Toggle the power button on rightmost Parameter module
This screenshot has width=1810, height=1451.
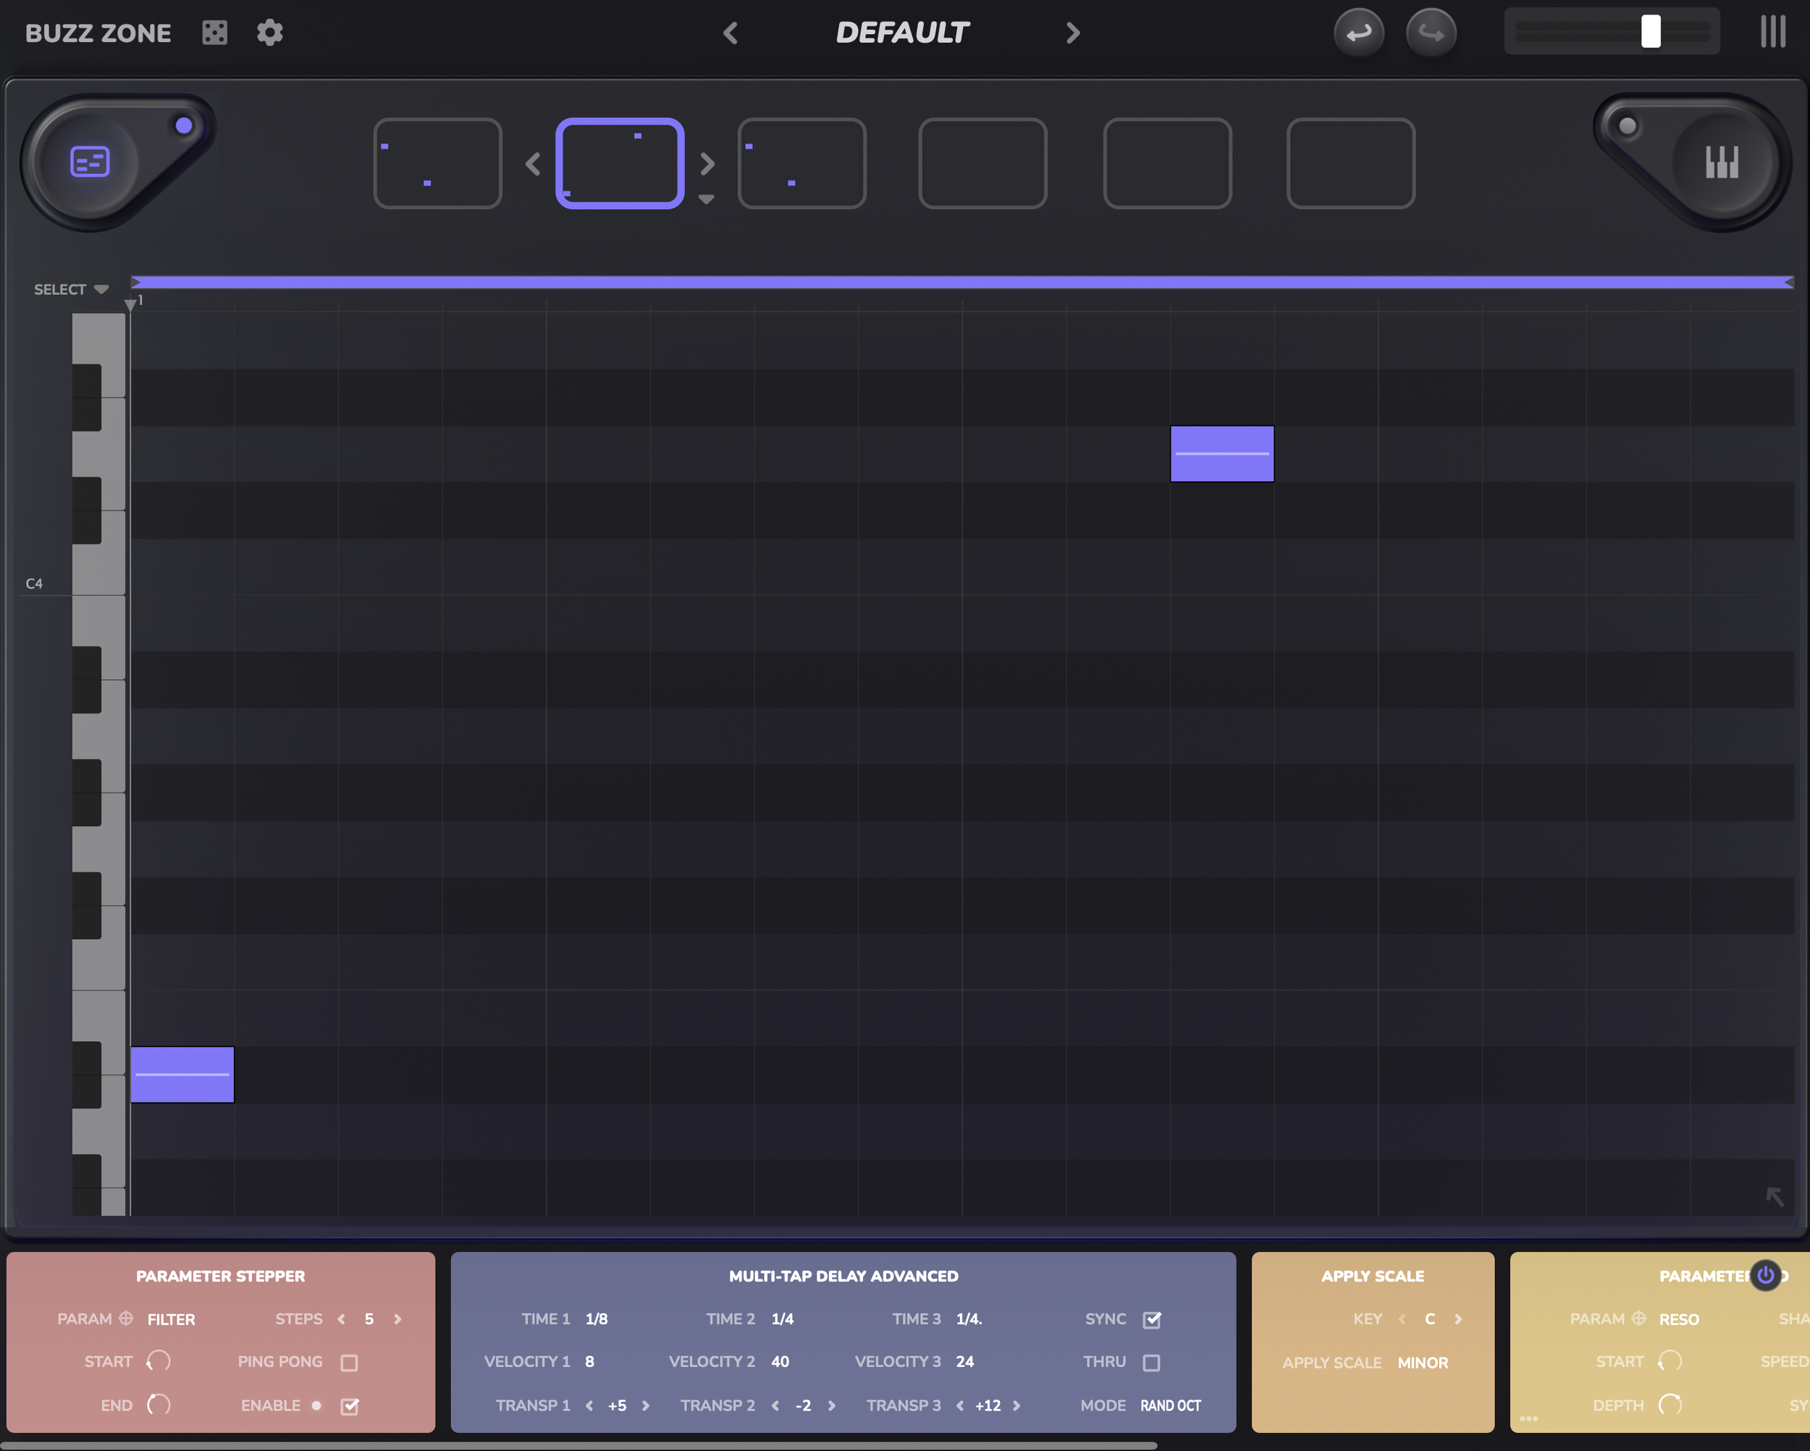(x=1766, y=1274)
